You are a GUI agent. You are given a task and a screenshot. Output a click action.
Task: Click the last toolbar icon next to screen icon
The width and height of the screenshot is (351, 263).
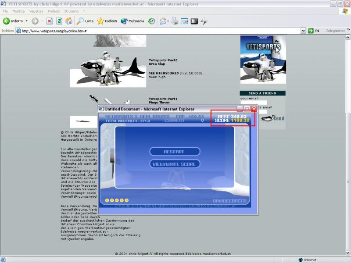(204, 21)
